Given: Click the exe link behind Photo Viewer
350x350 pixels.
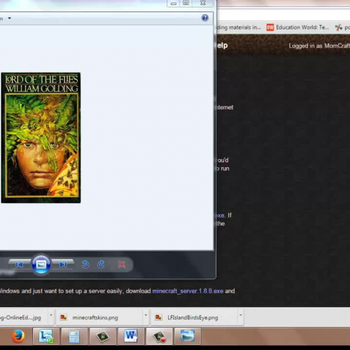Looking at the screenshot, I should point(220,215).
